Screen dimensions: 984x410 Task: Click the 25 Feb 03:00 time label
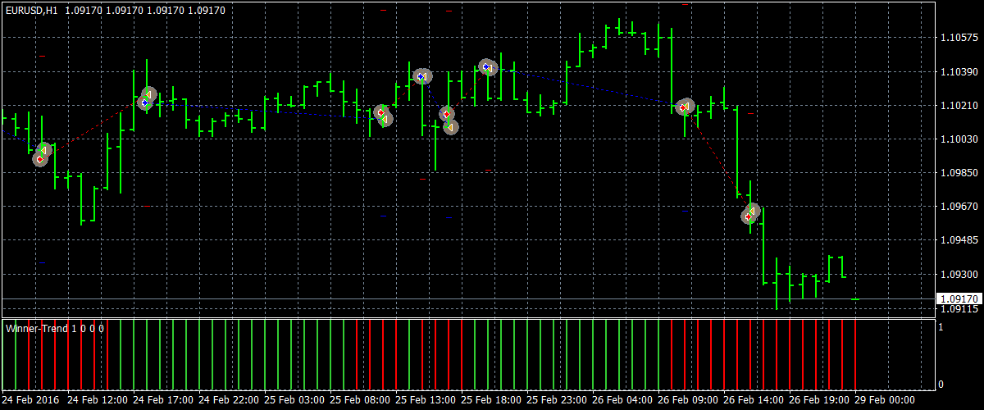pos(294,400)
